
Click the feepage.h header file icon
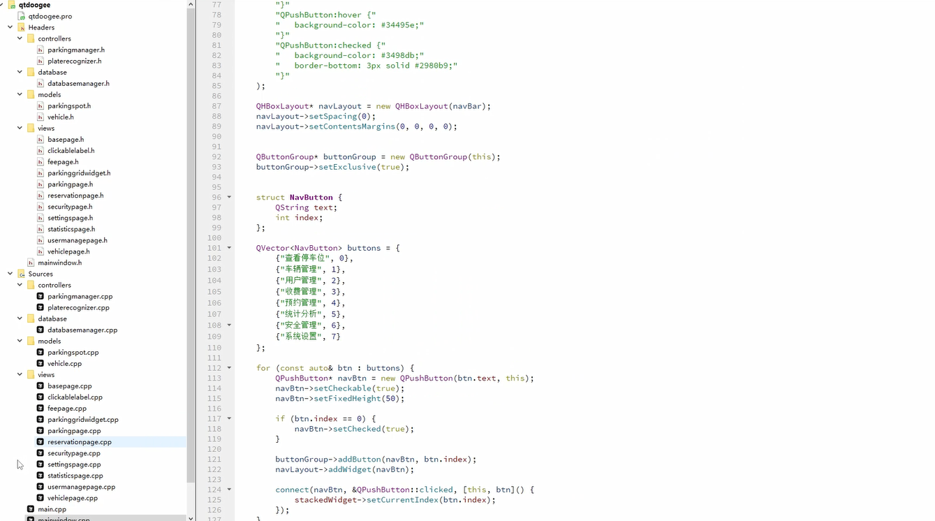[x=41, y=161]
